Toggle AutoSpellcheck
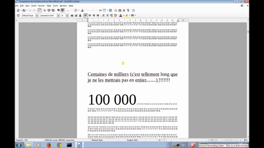Image resolution: width=264 pixels, height=148 pixels. click(63, 10)
